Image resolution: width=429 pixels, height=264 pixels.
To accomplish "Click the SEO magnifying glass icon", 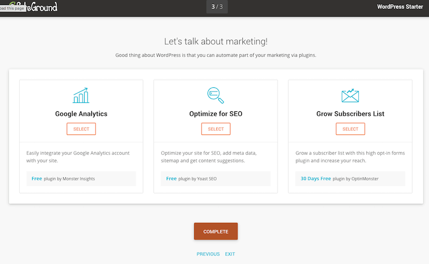I will 216,95.
